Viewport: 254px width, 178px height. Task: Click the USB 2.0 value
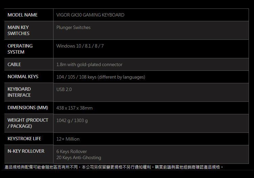pos(64,89)
